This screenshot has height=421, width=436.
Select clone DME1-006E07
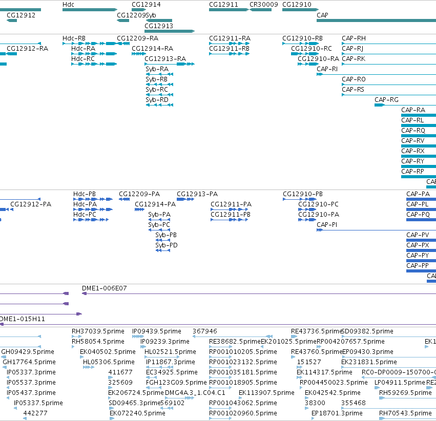click(259, 293)
